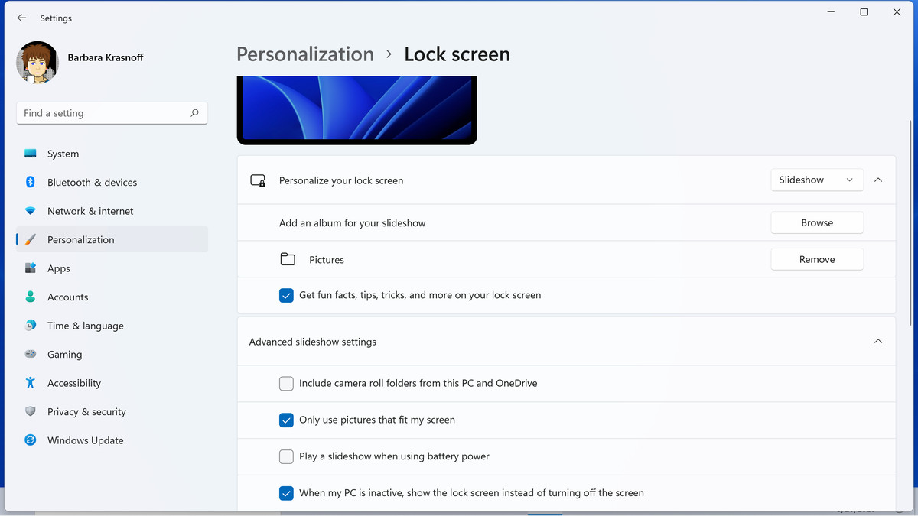The height and width of the screenshot is (516, 918).
Task: Collapse Advanced slideshow settings section
Action: 878,342
